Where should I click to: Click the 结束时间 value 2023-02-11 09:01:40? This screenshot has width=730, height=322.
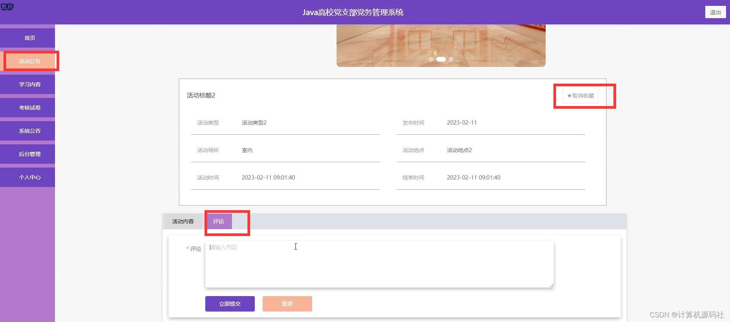pos(474,178)
